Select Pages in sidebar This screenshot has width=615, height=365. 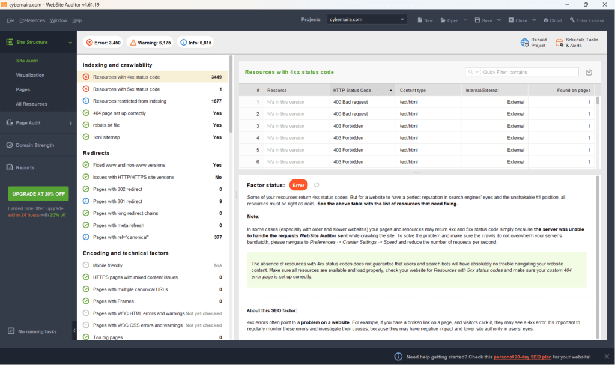pos(23,90)
